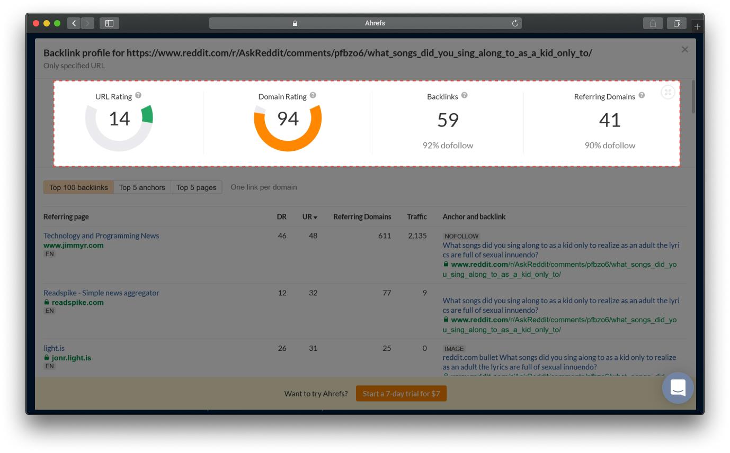Click the 90% dofollow text
730x453 pixels.
pyautogui.click(x=610, y=146)
